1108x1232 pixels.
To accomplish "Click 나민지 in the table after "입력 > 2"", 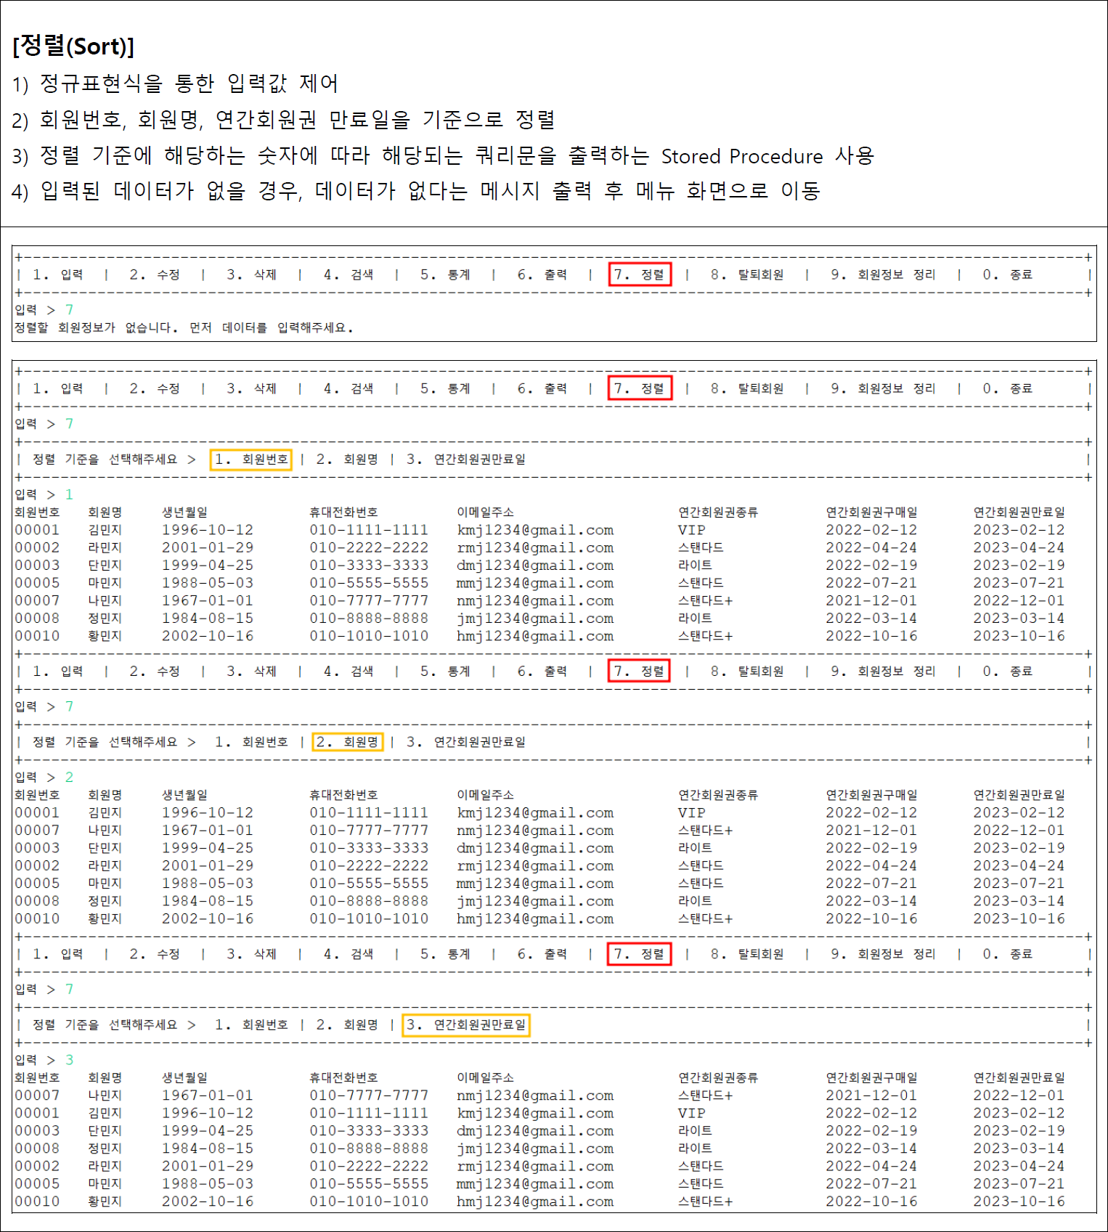I will point(105,831).
